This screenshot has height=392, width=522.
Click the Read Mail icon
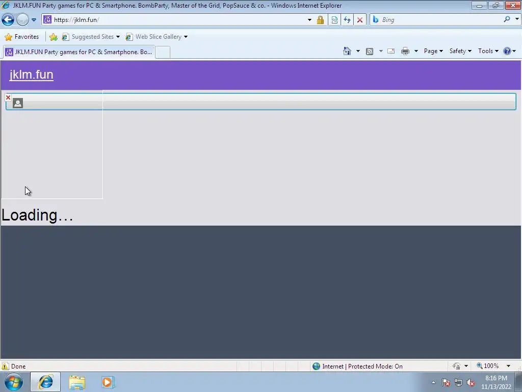[391, 51]
